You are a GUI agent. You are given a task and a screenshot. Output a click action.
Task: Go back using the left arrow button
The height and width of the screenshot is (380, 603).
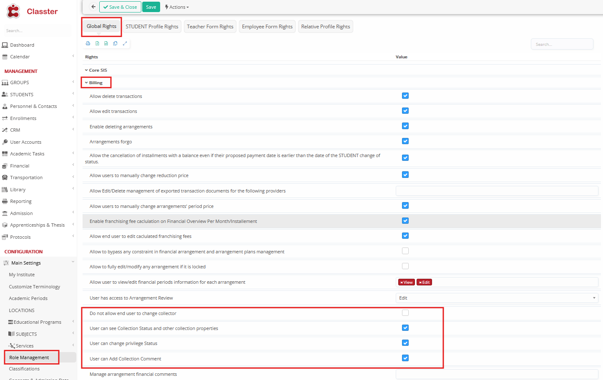(x=93, y=7)
